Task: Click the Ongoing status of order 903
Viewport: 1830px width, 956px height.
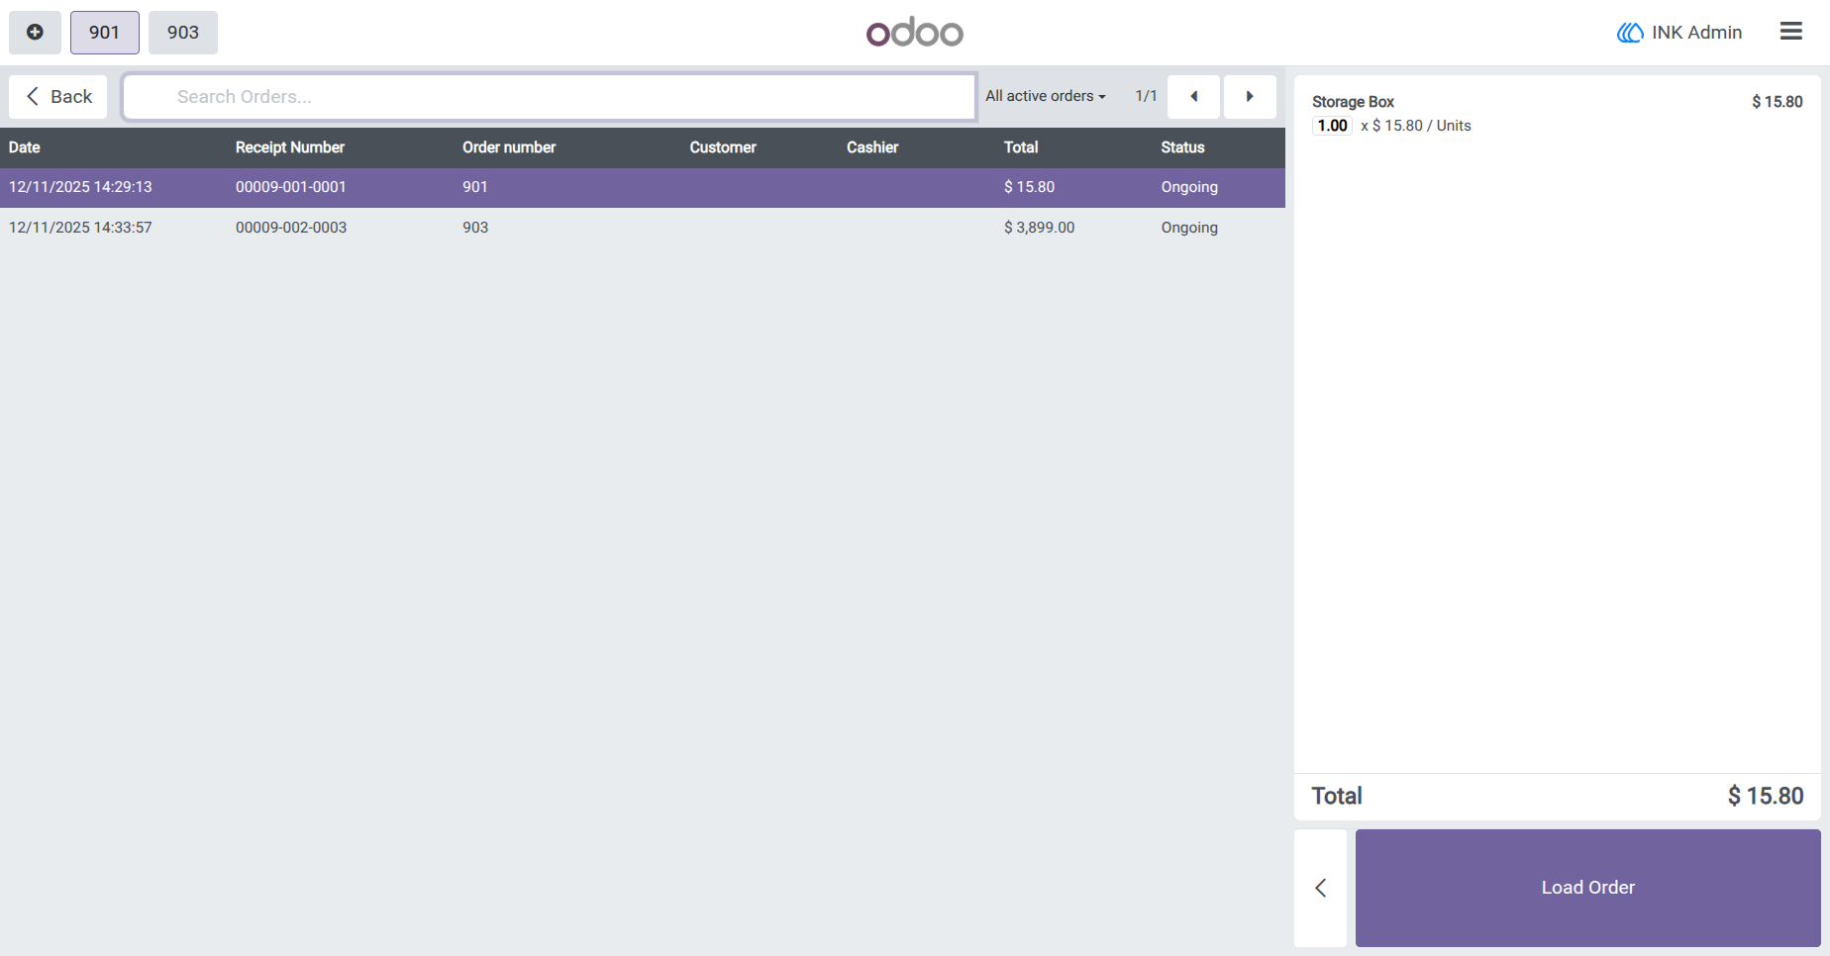Action: click(x=1189, y=228)
